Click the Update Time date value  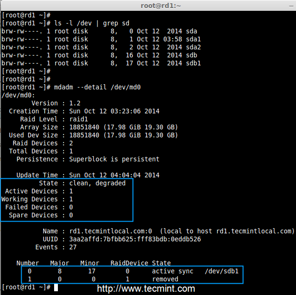114,175
